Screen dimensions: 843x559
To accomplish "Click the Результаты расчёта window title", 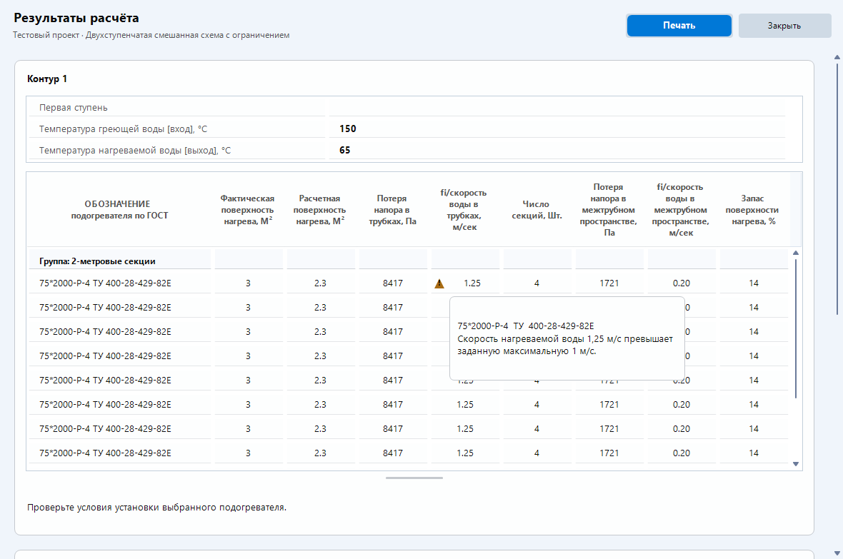I will [x=76, y=18].
